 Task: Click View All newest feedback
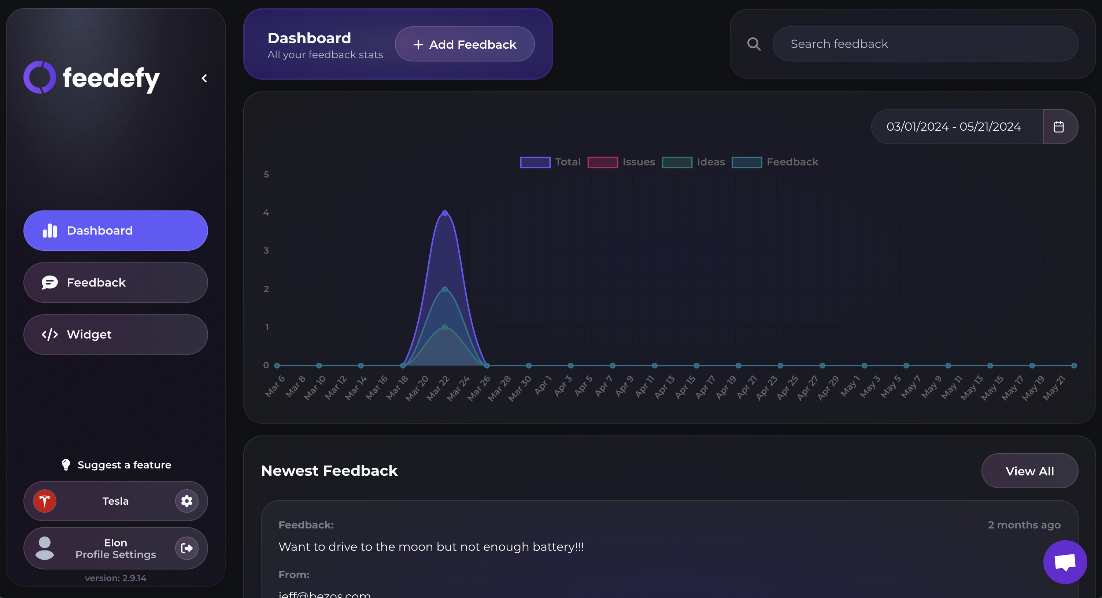[x=1029, y=471]
